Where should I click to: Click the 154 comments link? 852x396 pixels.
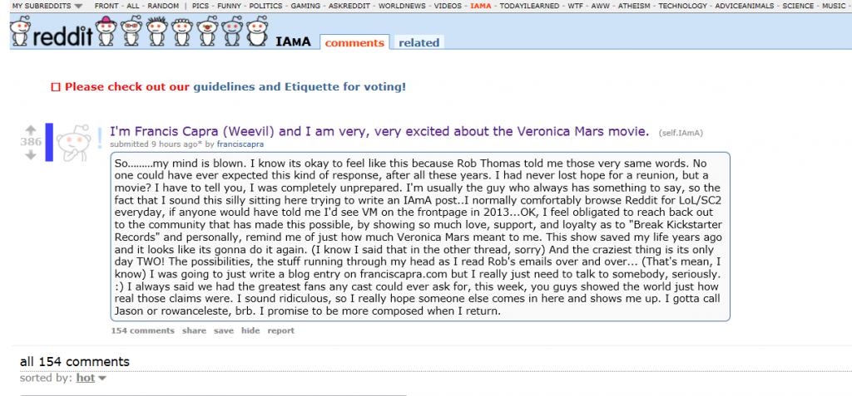point(143,330)
